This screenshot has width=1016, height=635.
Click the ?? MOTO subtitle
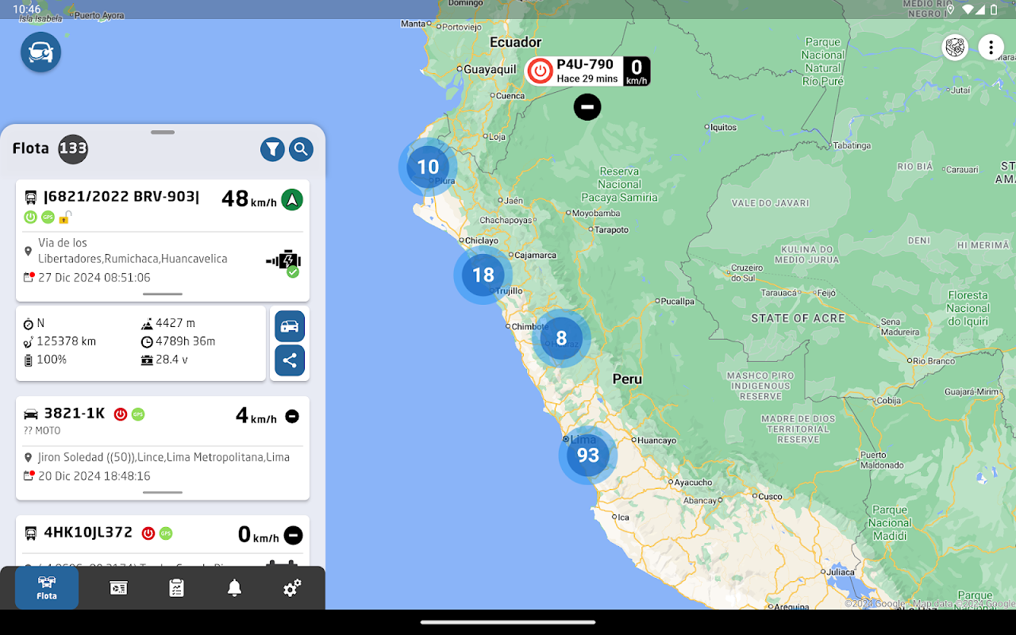[x=43, y=431]
